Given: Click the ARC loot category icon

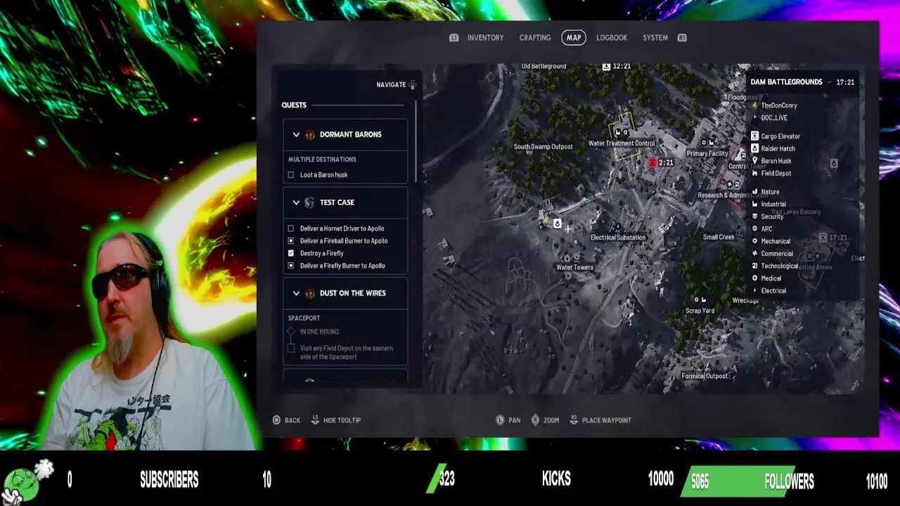Looking at the screenshot, I should pyautogui.click(x=754, y=229).
